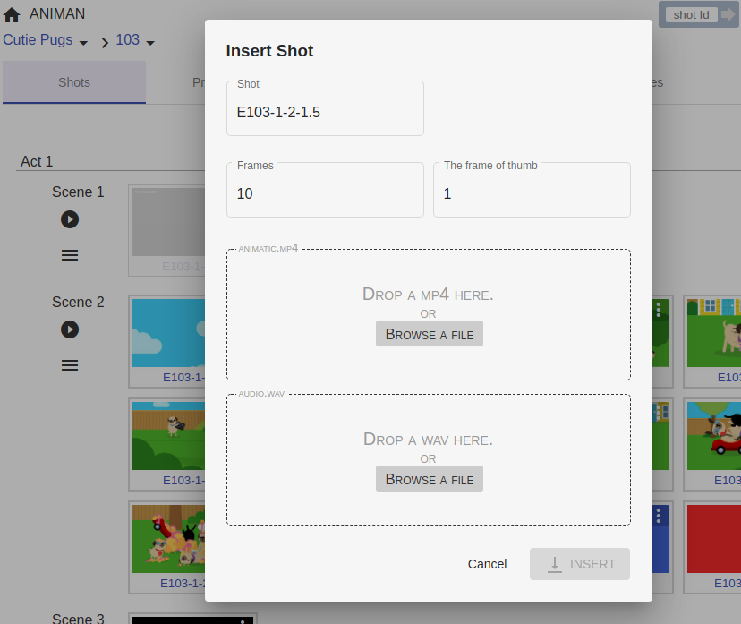Screen dimensions: 741x624
Task: Play Scene 1 with the play icon
Action: click(70, 219)
